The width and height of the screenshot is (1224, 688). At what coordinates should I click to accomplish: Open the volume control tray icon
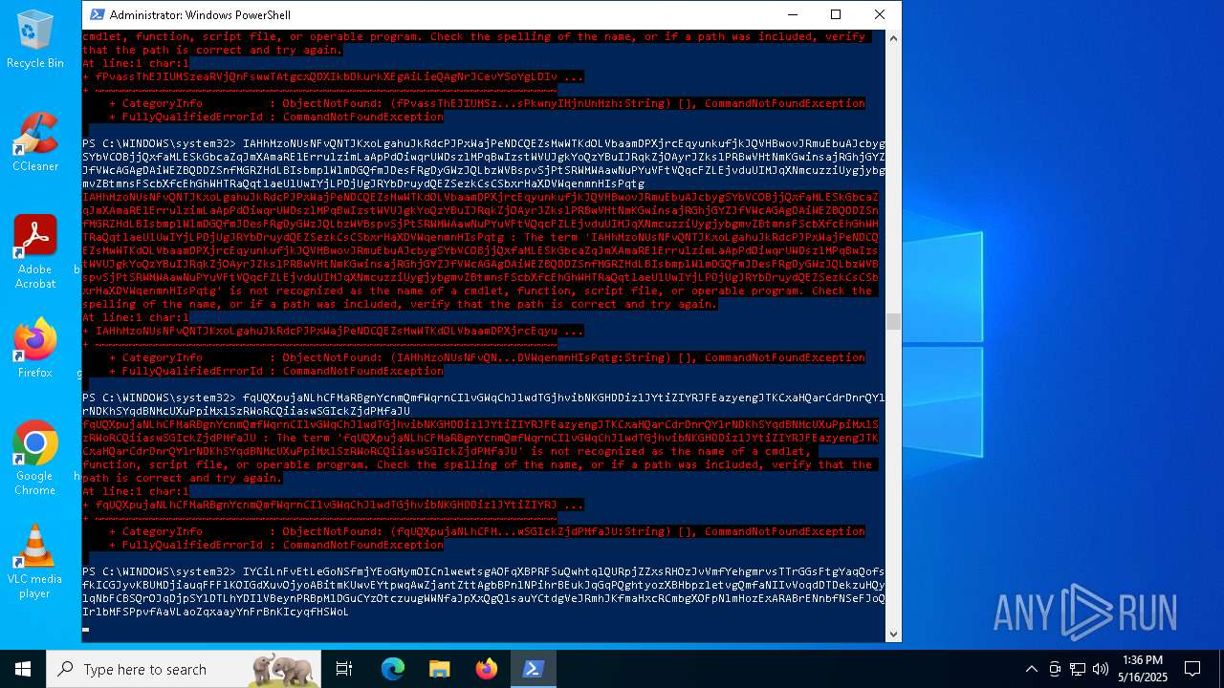[x=1101, y=669]
